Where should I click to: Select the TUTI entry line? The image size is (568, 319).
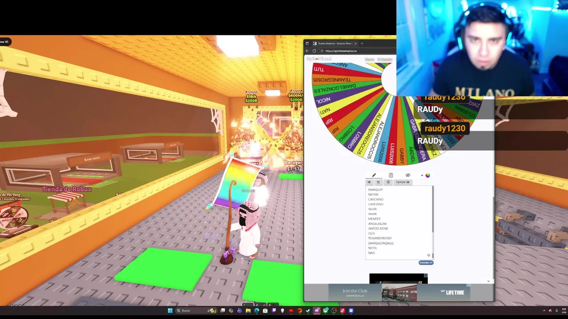coord(371,233)
